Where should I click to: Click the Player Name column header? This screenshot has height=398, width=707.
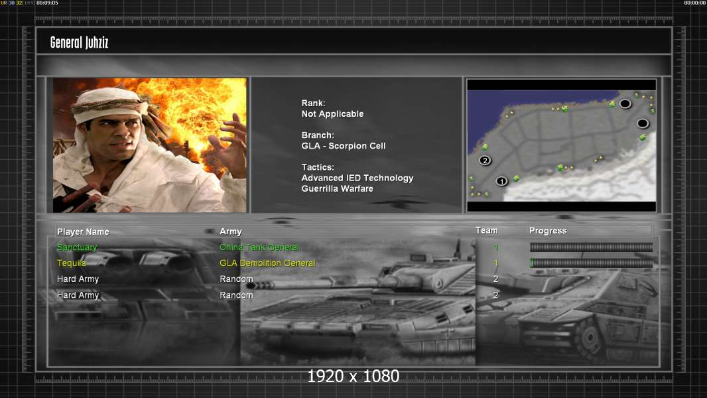[83, 232]
